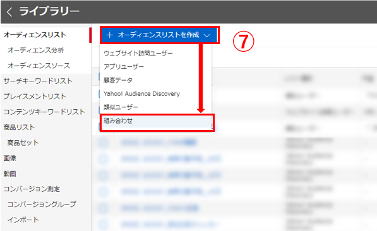
Task: Expand the オーディエンスリストを作成 chevron
Action: click(206, 35)
